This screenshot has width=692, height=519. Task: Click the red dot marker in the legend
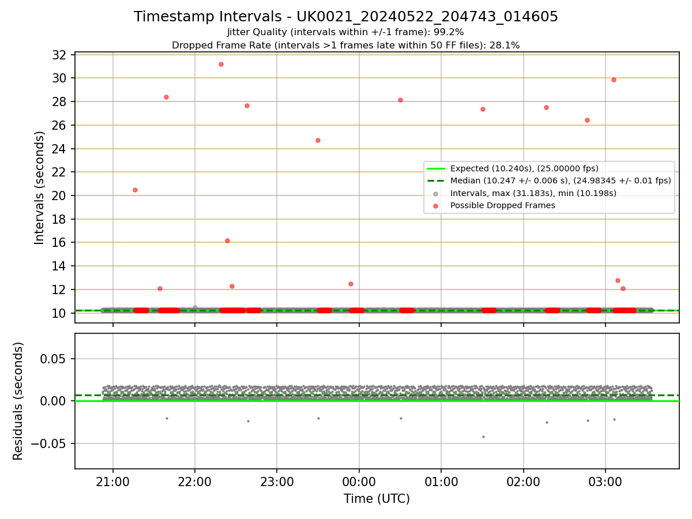tap(436, 206)
